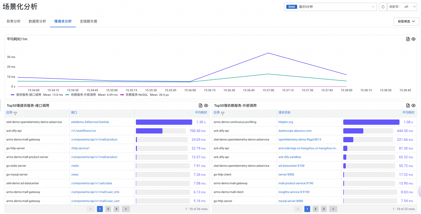Open the oteldemo.AdService/GetAds interface link
This screenshot has width=421, height=214.
coord(90,122)
